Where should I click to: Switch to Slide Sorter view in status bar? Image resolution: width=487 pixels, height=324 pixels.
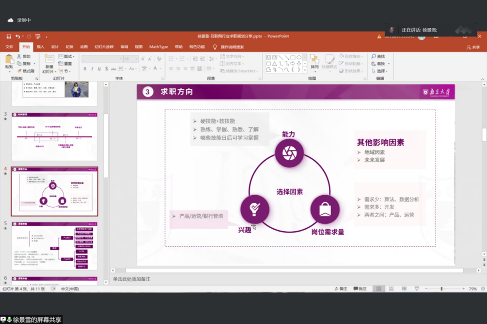tap(391, 289)
